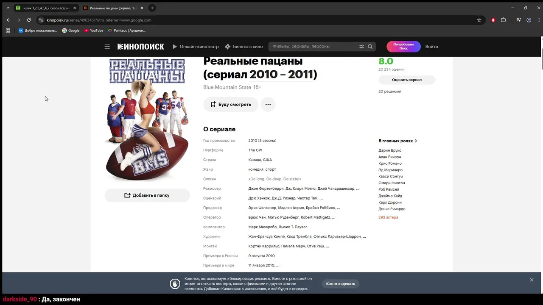The height and width of the screenshot is (305, 543).
Task: Open the YouTube bookmark
Action: pos(93,30)
